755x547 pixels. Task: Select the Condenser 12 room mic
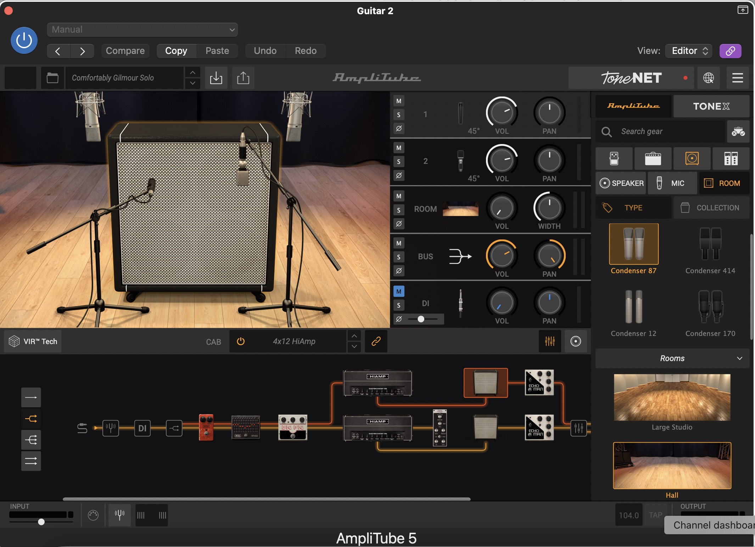point(633,313)
